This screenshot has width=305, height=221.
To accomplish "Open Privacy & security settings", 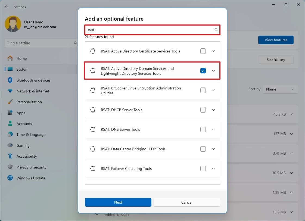I will (31, 167).
